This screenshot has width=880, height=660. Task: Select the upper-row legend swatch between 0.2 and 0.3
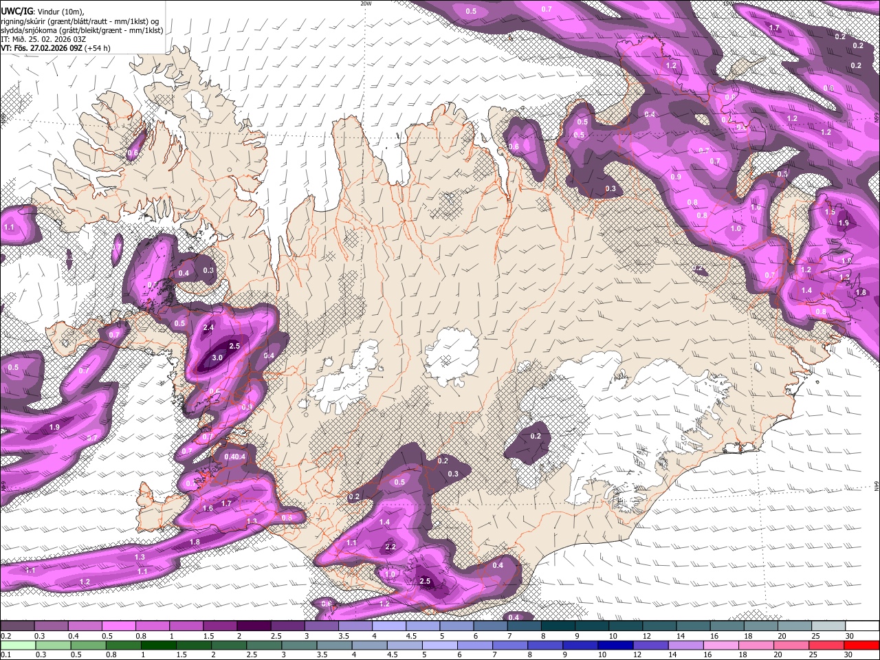click(x=16, y=626)
